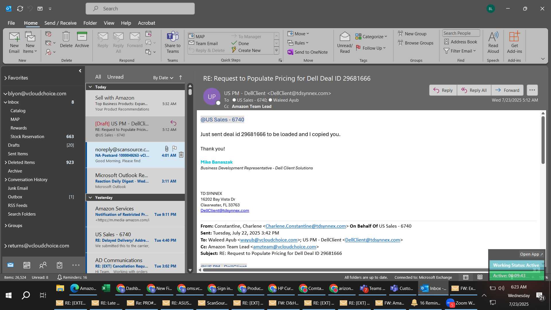
Task: Collapse the ribbon with chevron
Action: 543,59
